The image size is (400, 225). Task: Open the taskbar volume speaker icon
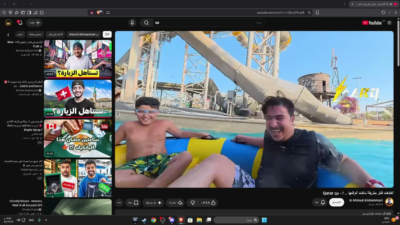[x=18, y=220]
